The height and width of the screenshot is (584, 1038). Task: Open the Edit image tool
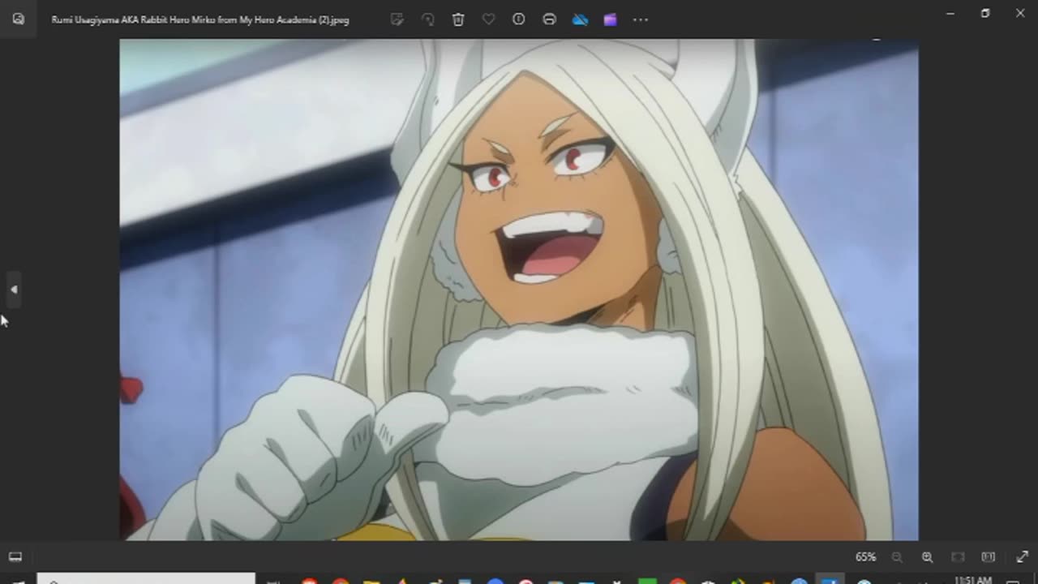tap(397, 19)
